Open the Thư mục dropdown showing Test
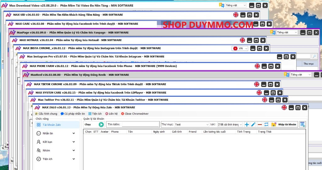 click(192, 124)
